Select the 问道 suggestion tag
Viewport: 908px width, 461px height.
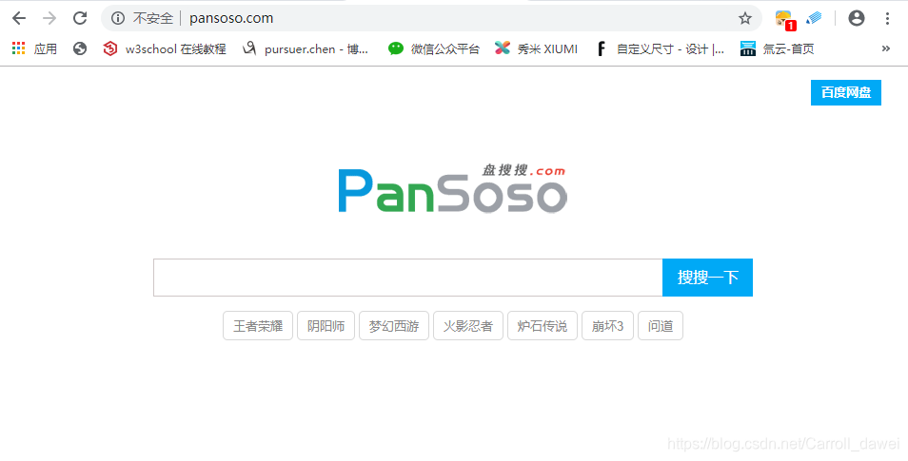click(x=661, y=326)
